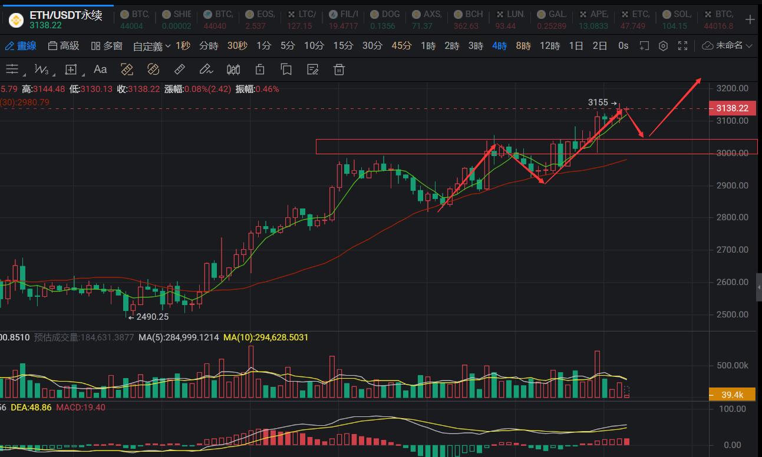This screenshot has height=457, width=762.
Task: Switch chart to 15分 interval
Action: point(343,46)
